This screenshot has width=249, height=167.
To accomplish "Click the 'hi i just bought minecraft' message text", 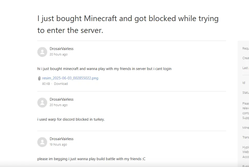I will tap(104, 69).
